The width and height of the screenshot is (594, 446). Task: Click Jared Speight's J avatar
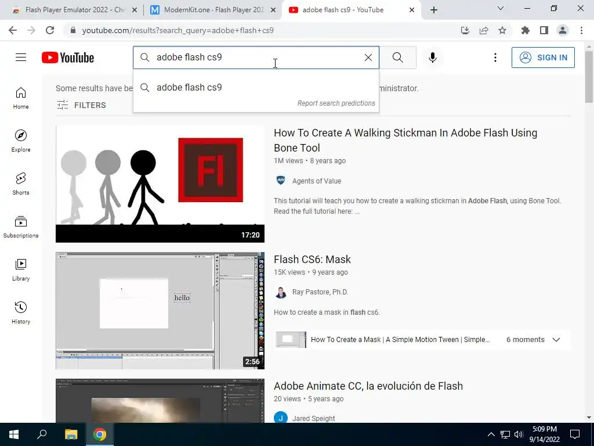tap(281, 418)
